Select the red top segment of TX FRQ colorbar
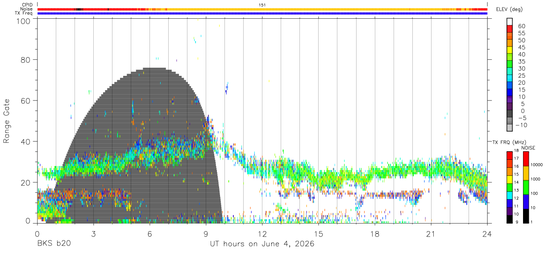Screen dimensions: 548x253 click(x=510, y=155)
